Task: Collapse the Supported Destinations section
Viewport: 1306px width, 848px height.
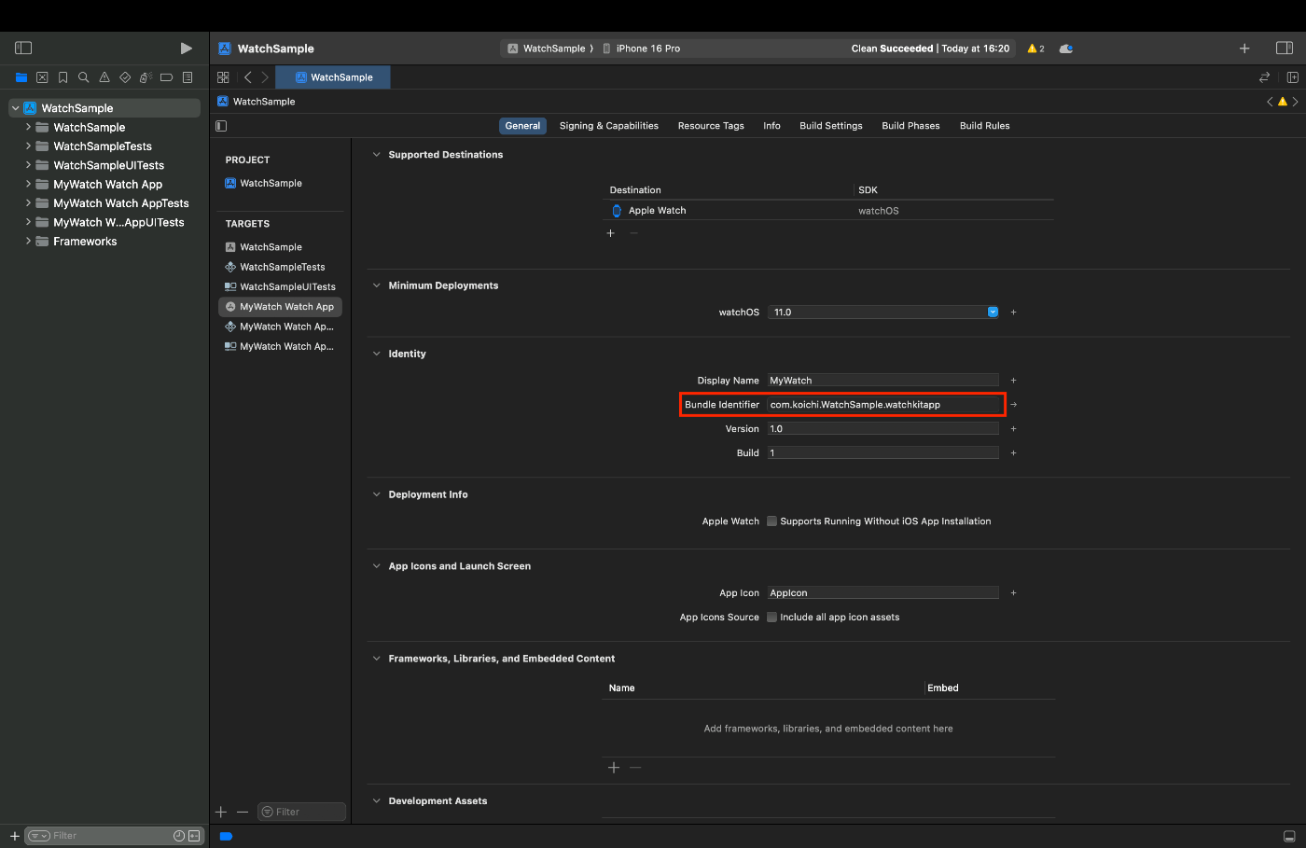Action: point(377,155)
